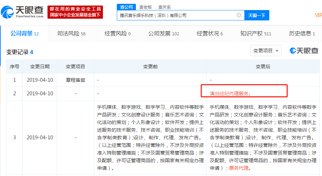This screenshot has width=322, height=176.
Task: Click the TianYanCha logo at top left
Action: click(23, 12)
